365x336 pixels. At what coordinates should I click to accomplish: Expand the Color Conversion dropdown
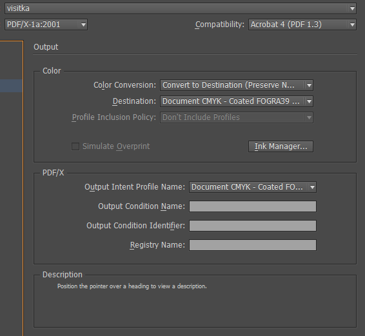(x=237, y=85)
